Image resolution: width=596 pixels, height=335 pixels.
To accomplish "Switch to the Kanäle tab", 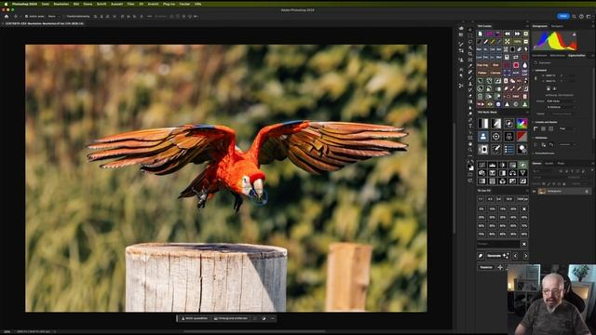I will pyautogui.click(x=549, y=164).
